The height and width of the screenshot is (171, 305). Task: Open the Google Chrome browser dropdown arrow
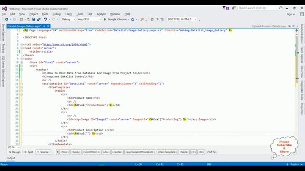(x=129, y=19)
